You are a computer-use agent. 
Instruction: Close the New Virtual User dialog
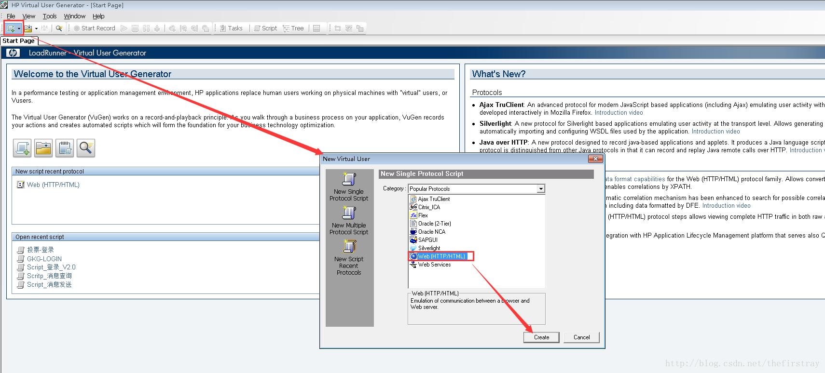(x=595, y=159)
